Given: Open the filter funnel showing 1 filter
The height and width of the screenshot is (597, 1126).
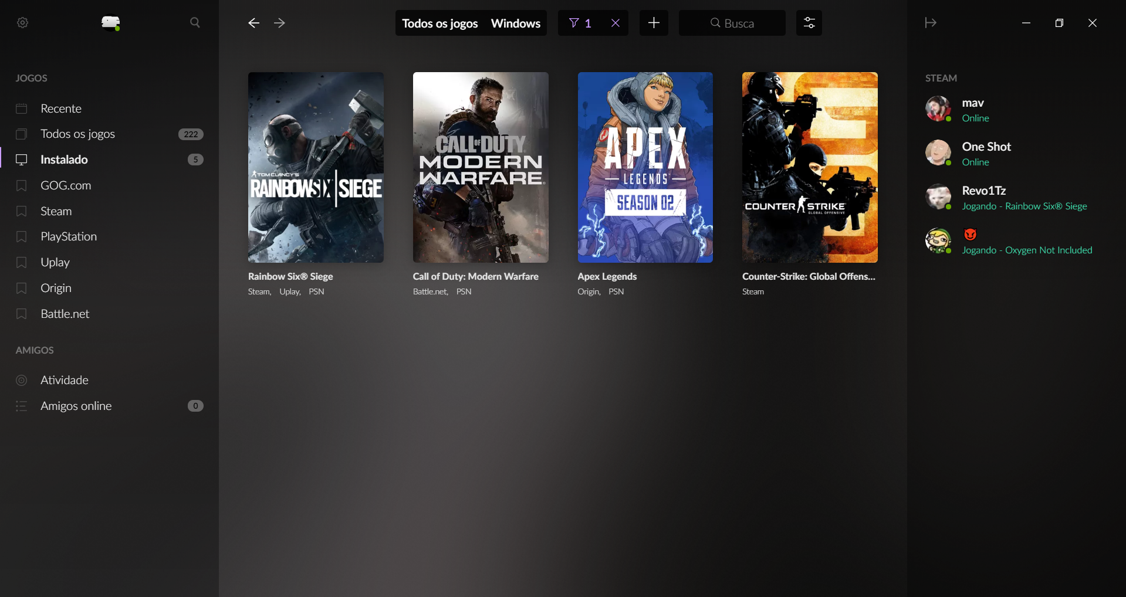Looking at the screenshot, I should click(580, 23).
